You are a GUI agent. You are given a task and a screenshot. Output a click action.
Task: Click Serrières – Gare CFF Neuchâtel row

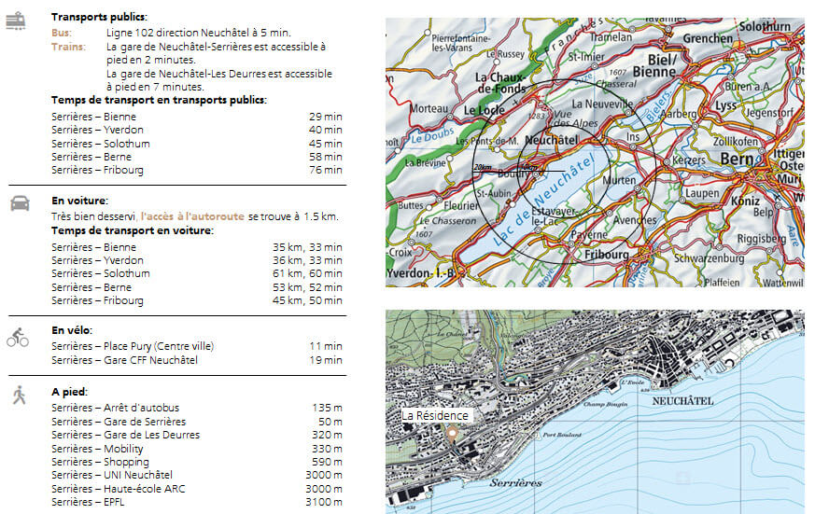pyautogui.click(x=196, y=360)
